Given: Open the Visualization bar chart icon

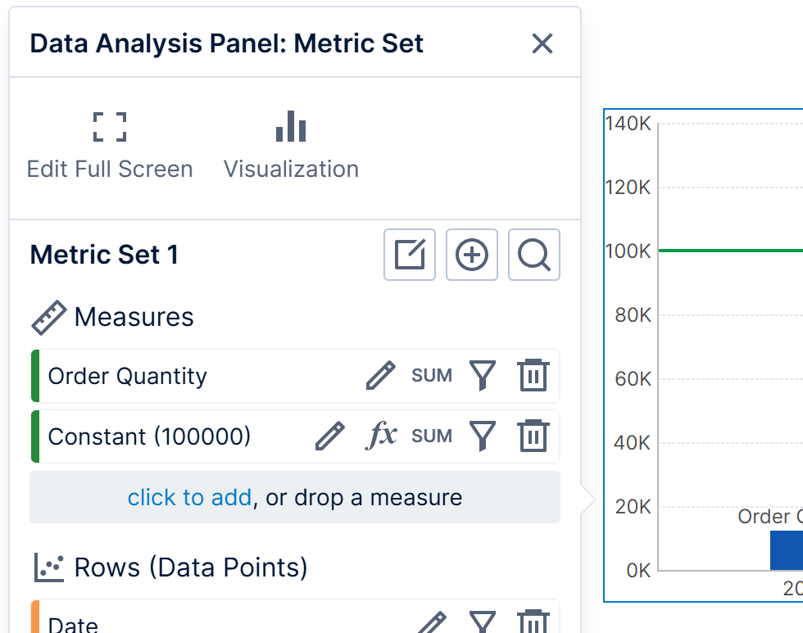Looking at the screenshot, I should 291,128.
